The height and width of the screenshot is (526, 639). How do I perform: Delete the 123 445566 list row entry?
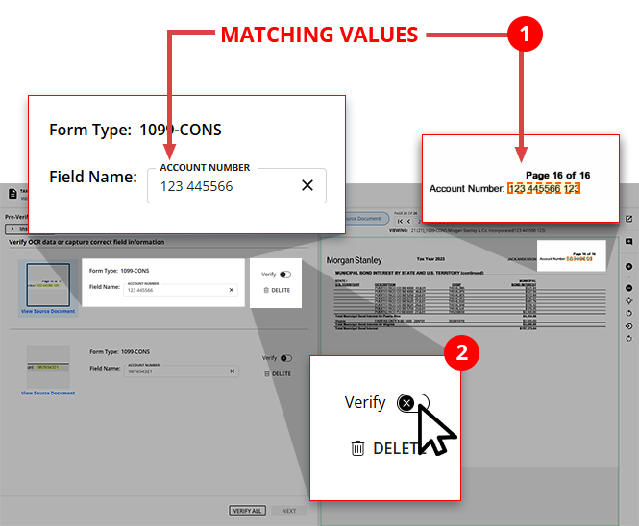(x=277, y=290)
